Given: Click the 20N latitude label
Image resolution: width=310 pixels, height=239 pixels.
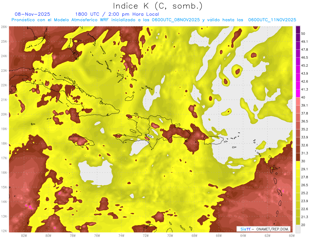Looking at the screenshot, I should click(x=4, y=114).
